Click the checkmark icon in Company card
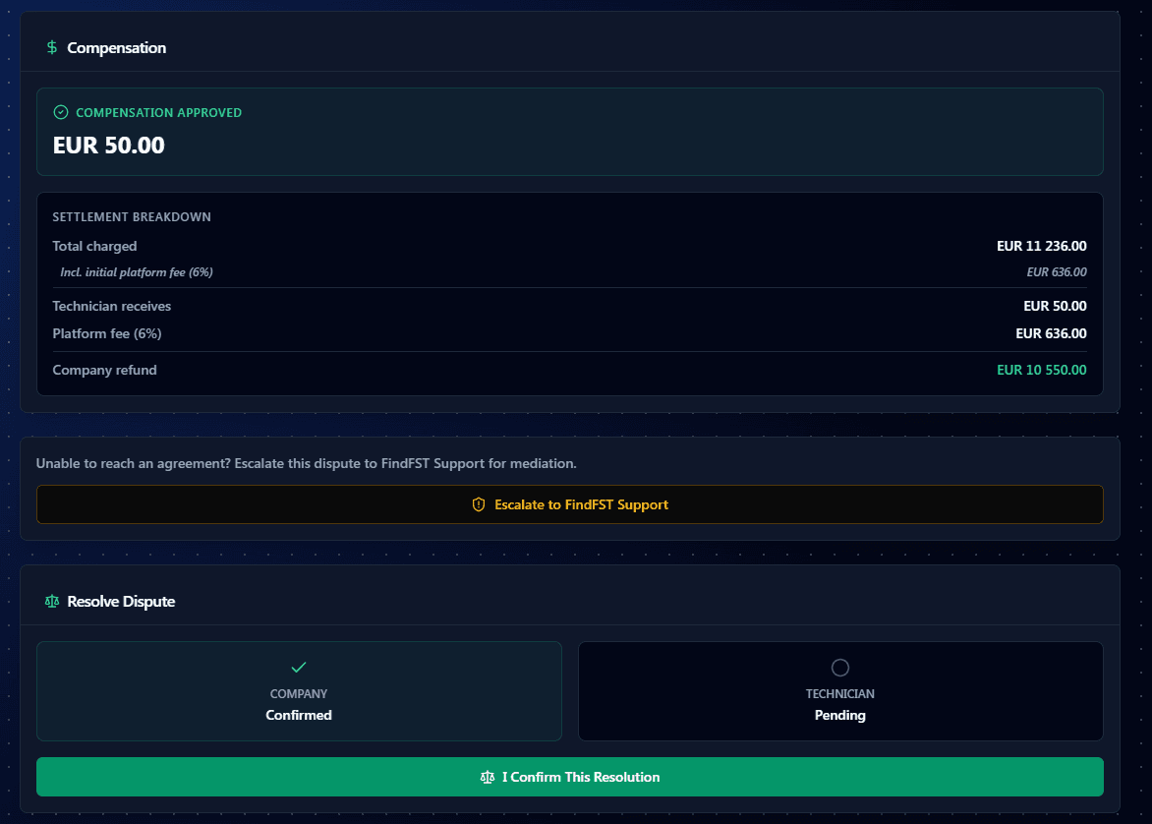 299,668
